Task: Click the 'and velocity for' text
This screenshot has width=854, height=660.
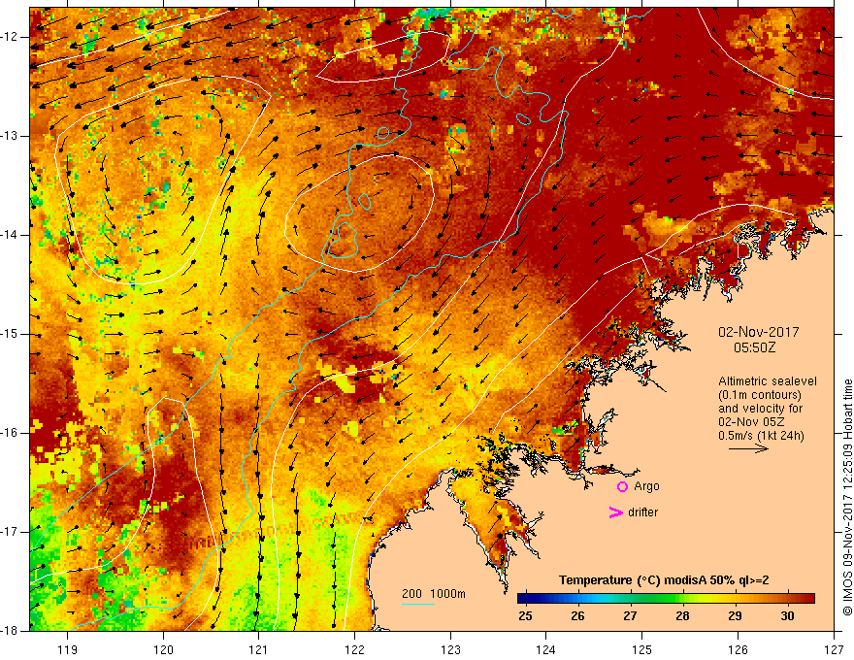Action: point(760,409)
